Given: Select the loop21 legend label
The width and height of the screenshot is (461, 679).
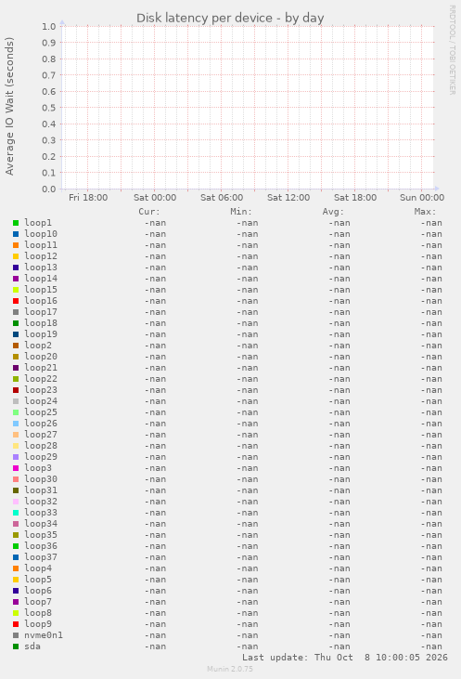Looking at the screenshot, I should point(41,368).
